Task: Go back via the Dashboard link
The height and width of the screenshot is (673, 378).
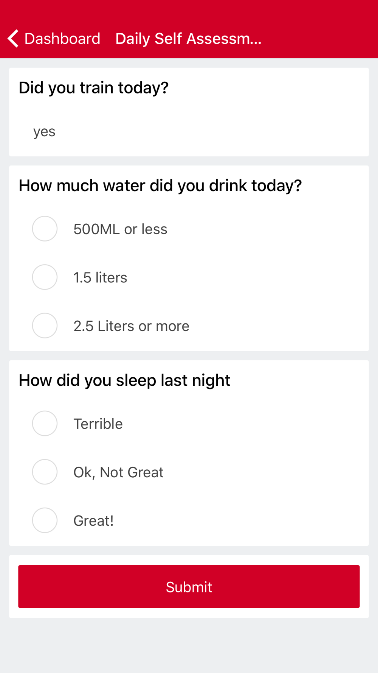Action: pyautogui.click(x=62, y=39)
